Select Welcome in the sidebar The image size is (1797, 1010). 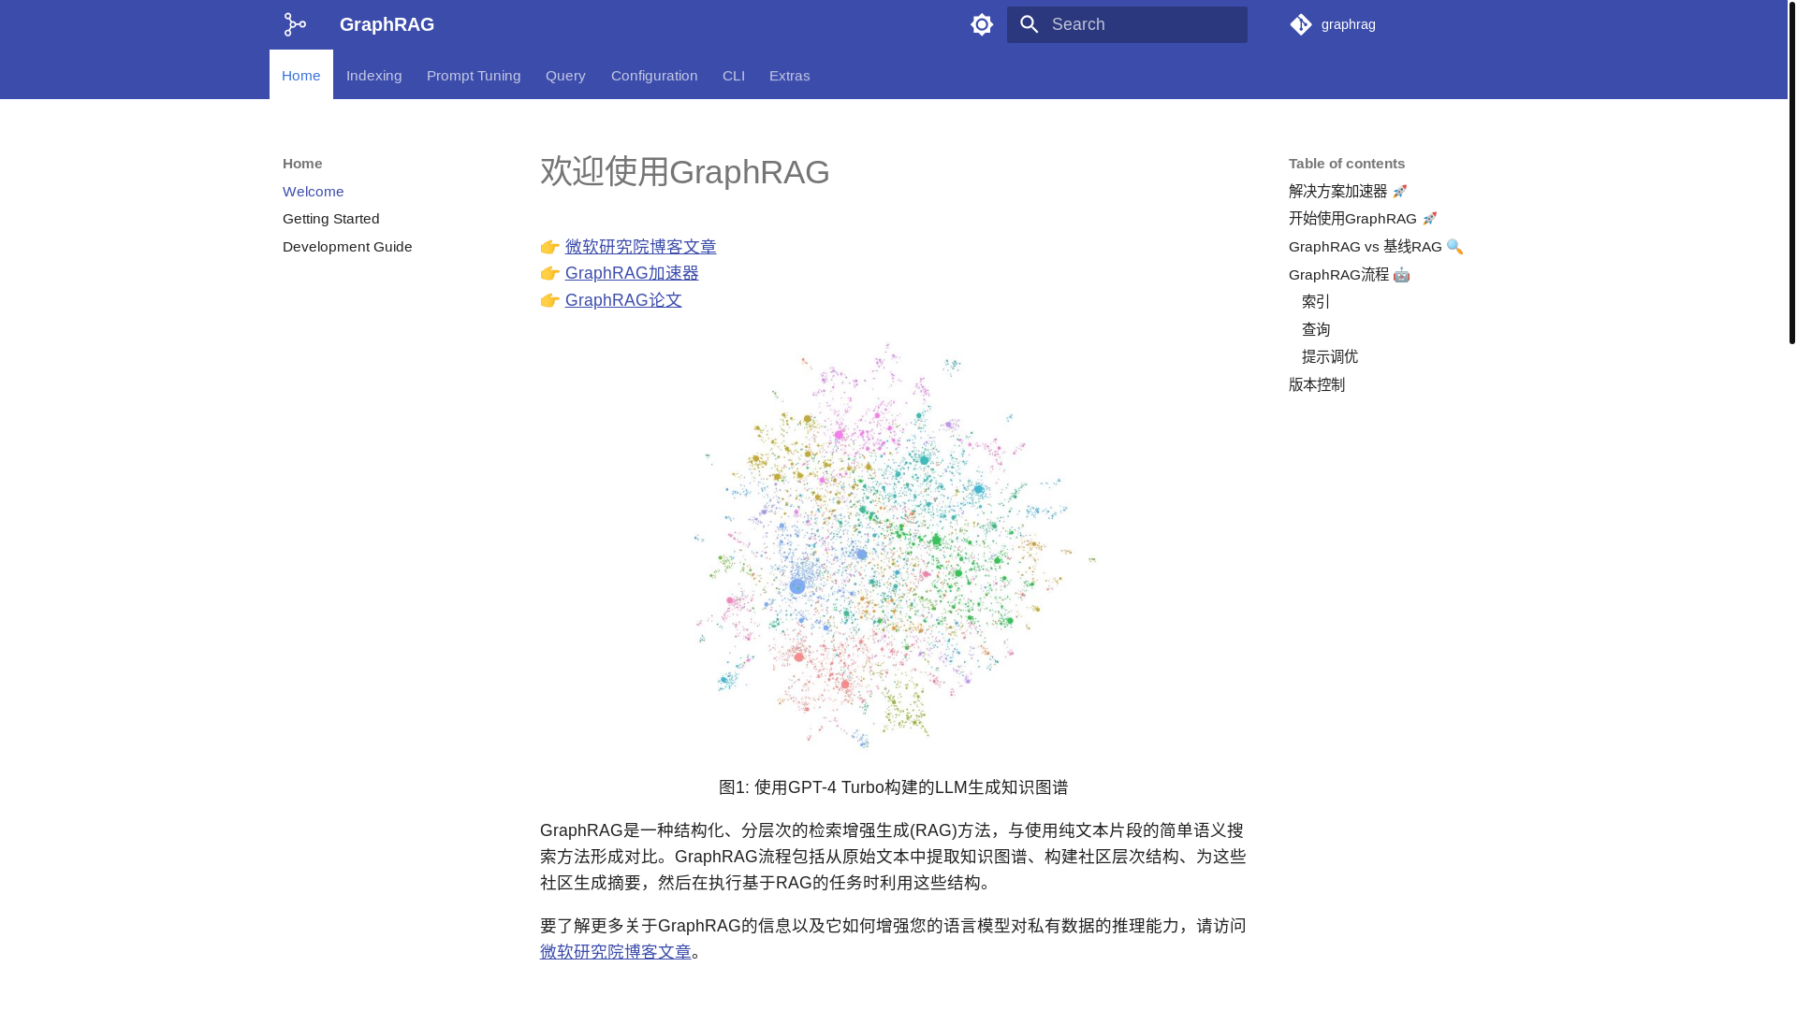click(x=314, y=191)
